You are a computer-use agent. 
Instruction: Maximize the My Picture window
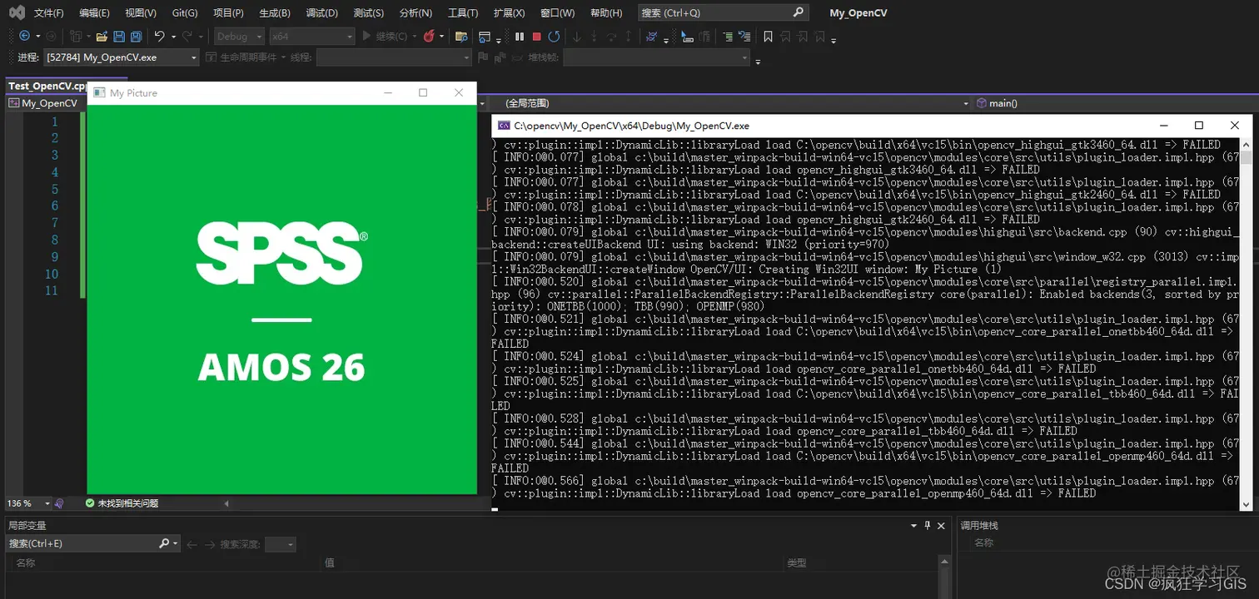tap(423, 92)
